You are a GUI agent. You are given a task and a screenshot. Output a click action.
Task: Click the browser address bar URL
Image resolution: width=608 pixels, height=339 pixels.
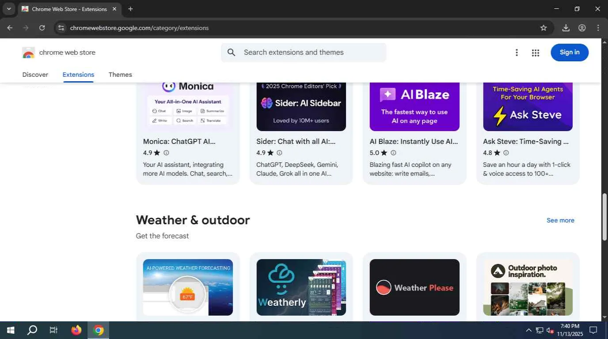click(139, 28)
